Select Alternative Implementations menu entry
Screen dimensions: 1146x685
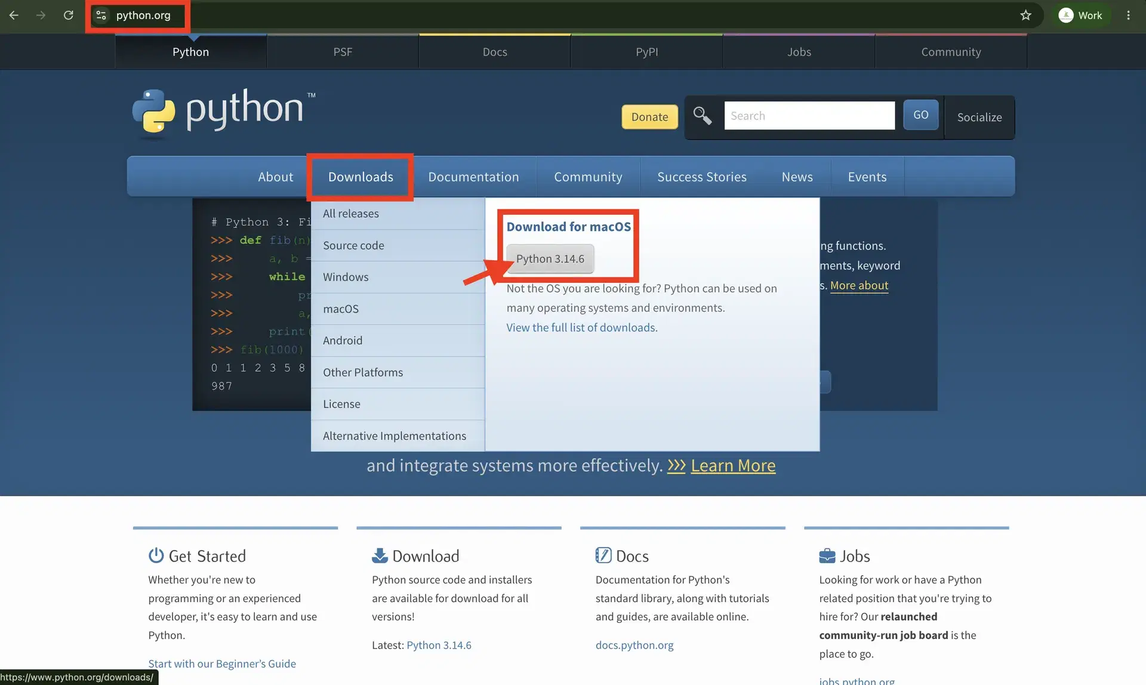(398, 436)
